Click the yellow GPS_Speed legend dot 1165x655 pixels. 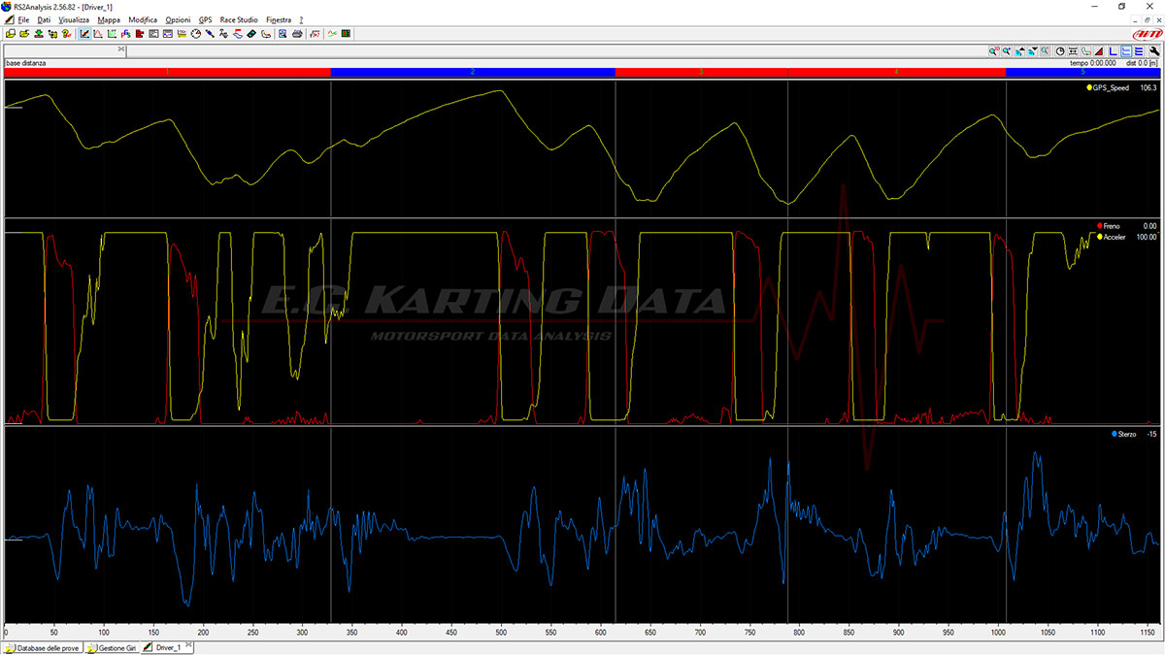[1089, 87]
